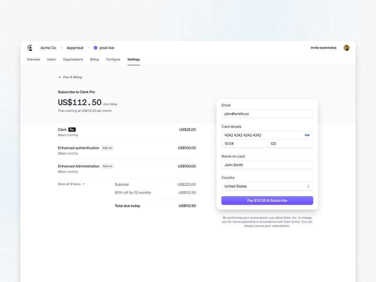Click the Add-on badge for Enhanced authentication

click(107, 148)
